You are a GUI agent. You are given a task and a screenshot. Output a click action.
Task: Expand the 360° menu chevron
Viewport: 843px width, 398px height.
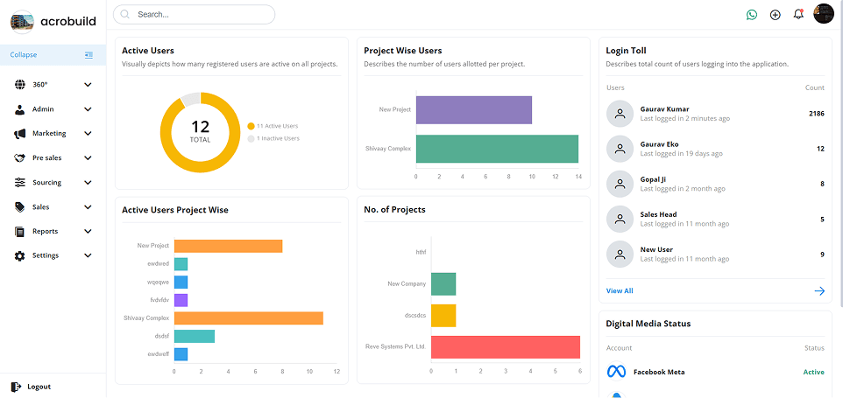(x=88, y=85)
